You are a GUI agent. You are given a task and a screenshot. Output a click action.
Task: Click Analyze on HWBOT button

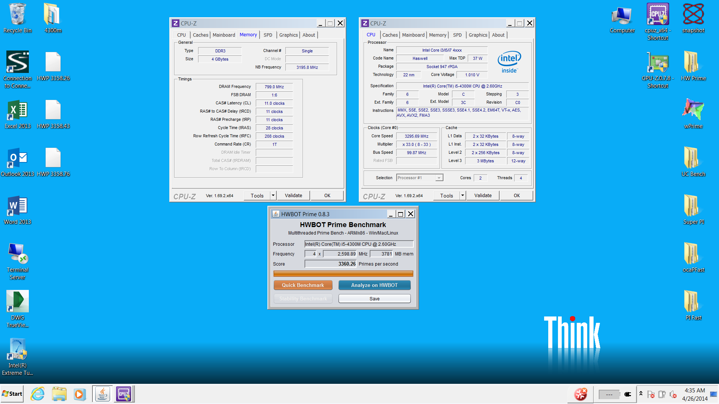pos(374,285)
